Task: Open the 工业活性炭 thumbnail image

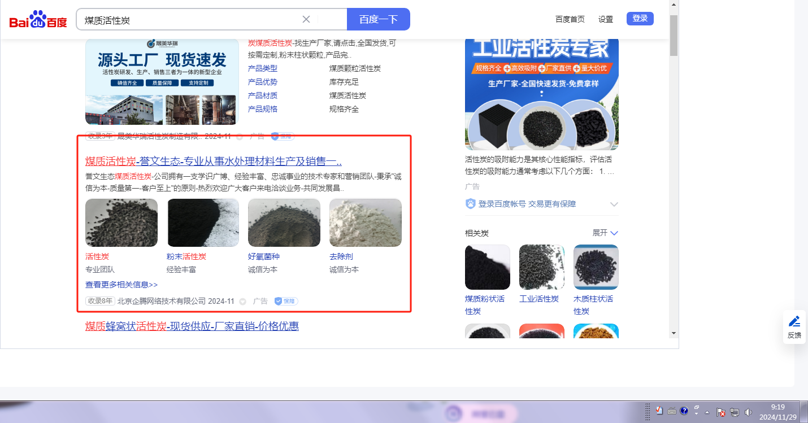Action: (x=542, y=267)
